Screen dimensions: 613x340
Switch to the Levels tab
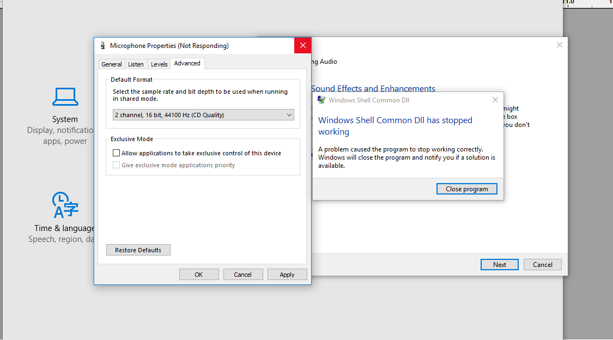click(159, 64)
